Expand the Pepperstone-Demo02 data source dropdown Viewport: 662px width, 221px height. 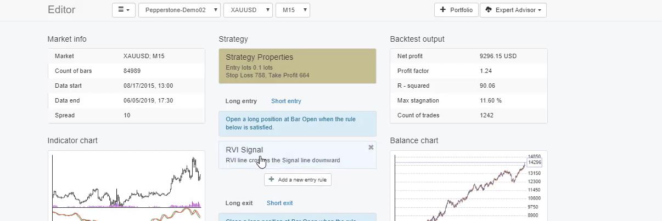pyautogui.click(x=179, y=10)
